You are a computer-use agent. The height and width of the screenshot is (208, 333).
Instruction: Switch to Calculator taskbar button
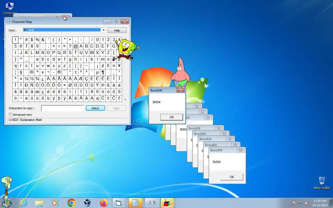(x=135, y=203)
